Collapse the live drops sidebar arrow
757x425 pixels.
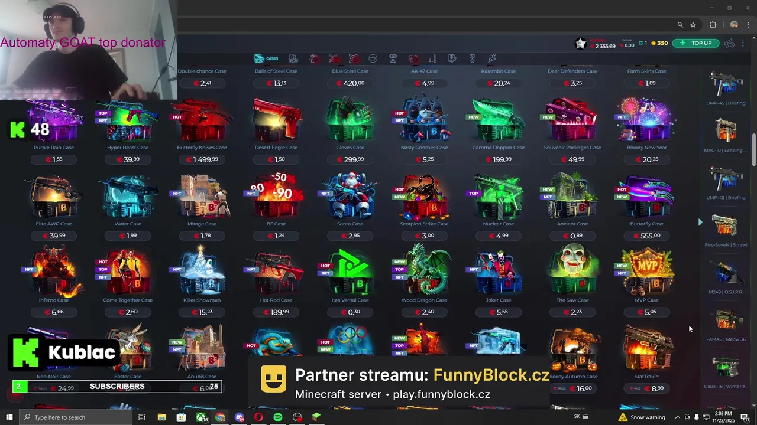click(700, 222)
